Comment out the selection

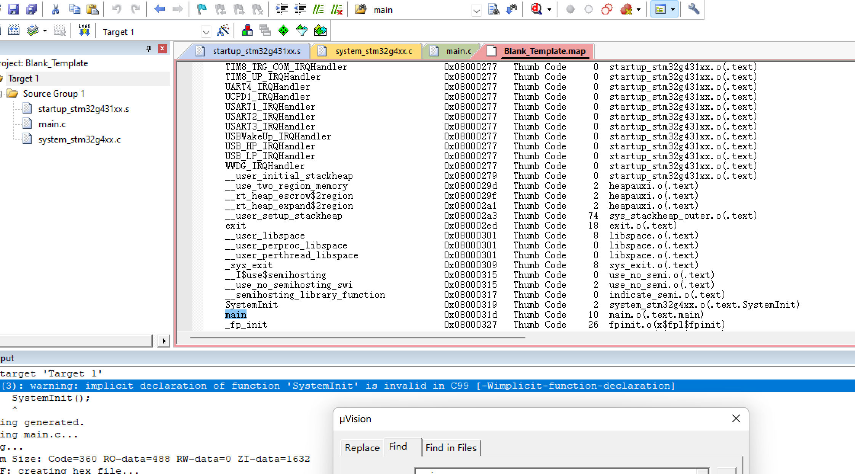(x=318, y=9)
